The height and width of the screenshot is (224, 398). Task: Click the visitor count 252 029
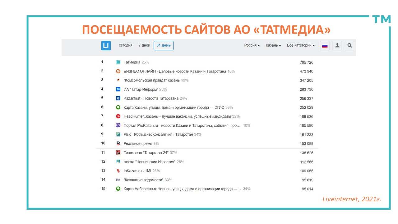pos(307,108)
